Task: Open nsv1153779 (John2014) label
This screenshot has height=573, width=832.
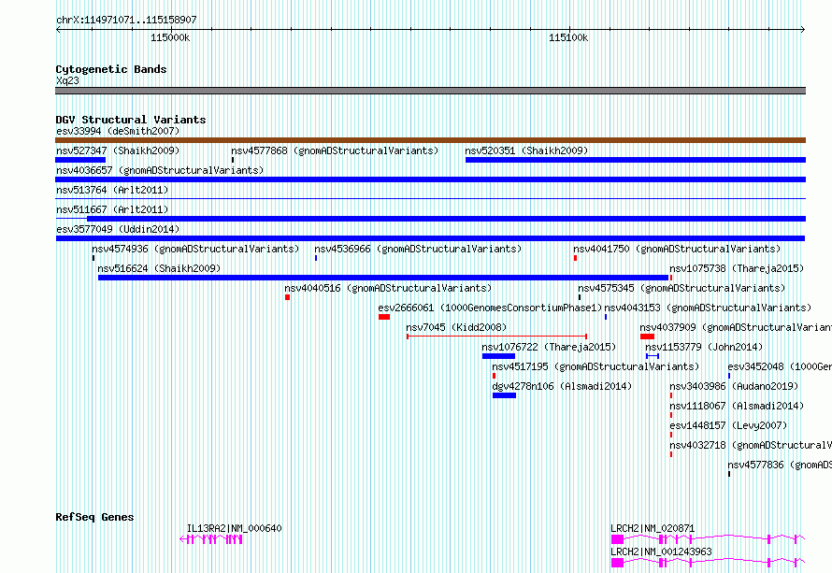Action: point(704,347)
